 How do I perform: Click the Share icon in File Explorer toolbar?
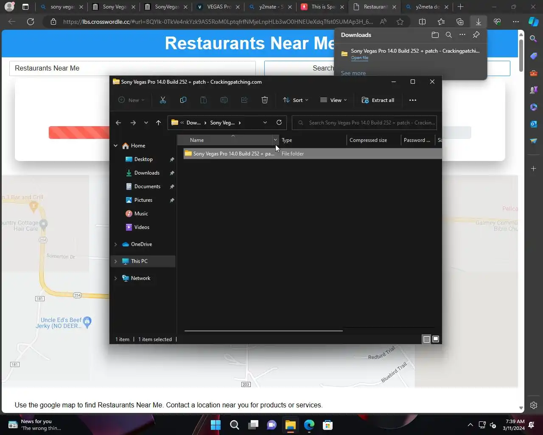(244, 100)
